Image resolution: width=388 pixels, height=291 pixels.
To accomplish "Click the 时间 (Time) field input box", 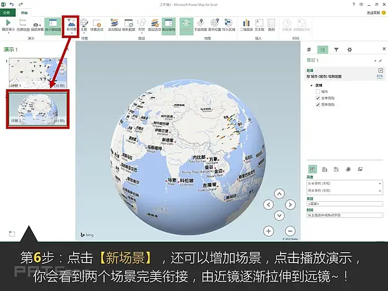I will pos(344,214).
